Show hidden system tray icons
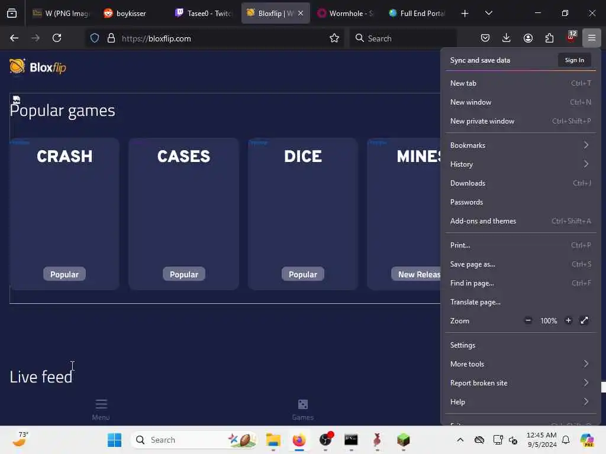This screenshot has width=606, height=454. (x=460, y=440)
